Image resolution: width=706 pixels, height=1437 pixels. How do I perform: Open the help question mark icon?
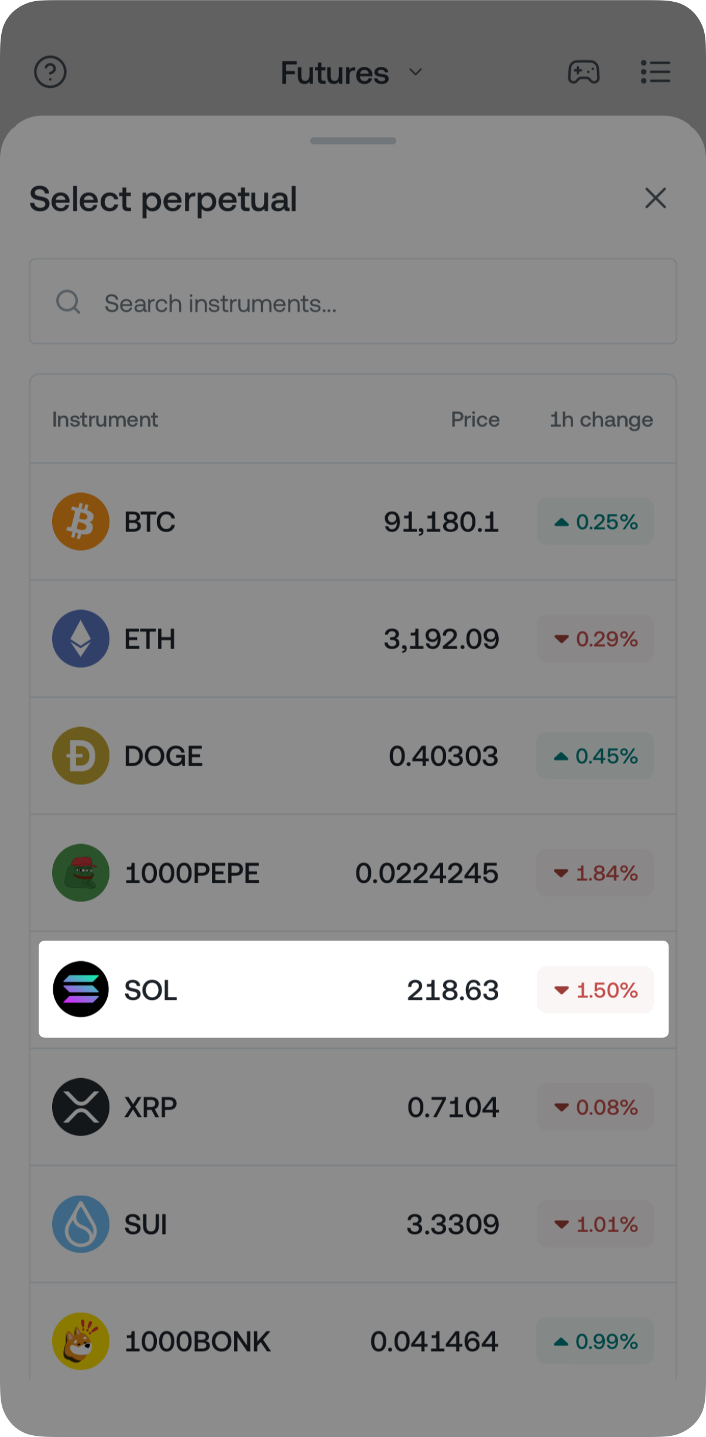(x=50, y=72)
